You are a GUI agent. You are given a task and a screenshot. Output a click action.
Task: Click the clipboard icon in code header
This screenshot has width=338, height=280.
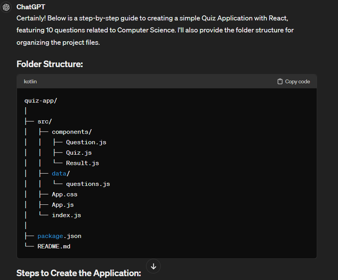click(x=280, y=81)
